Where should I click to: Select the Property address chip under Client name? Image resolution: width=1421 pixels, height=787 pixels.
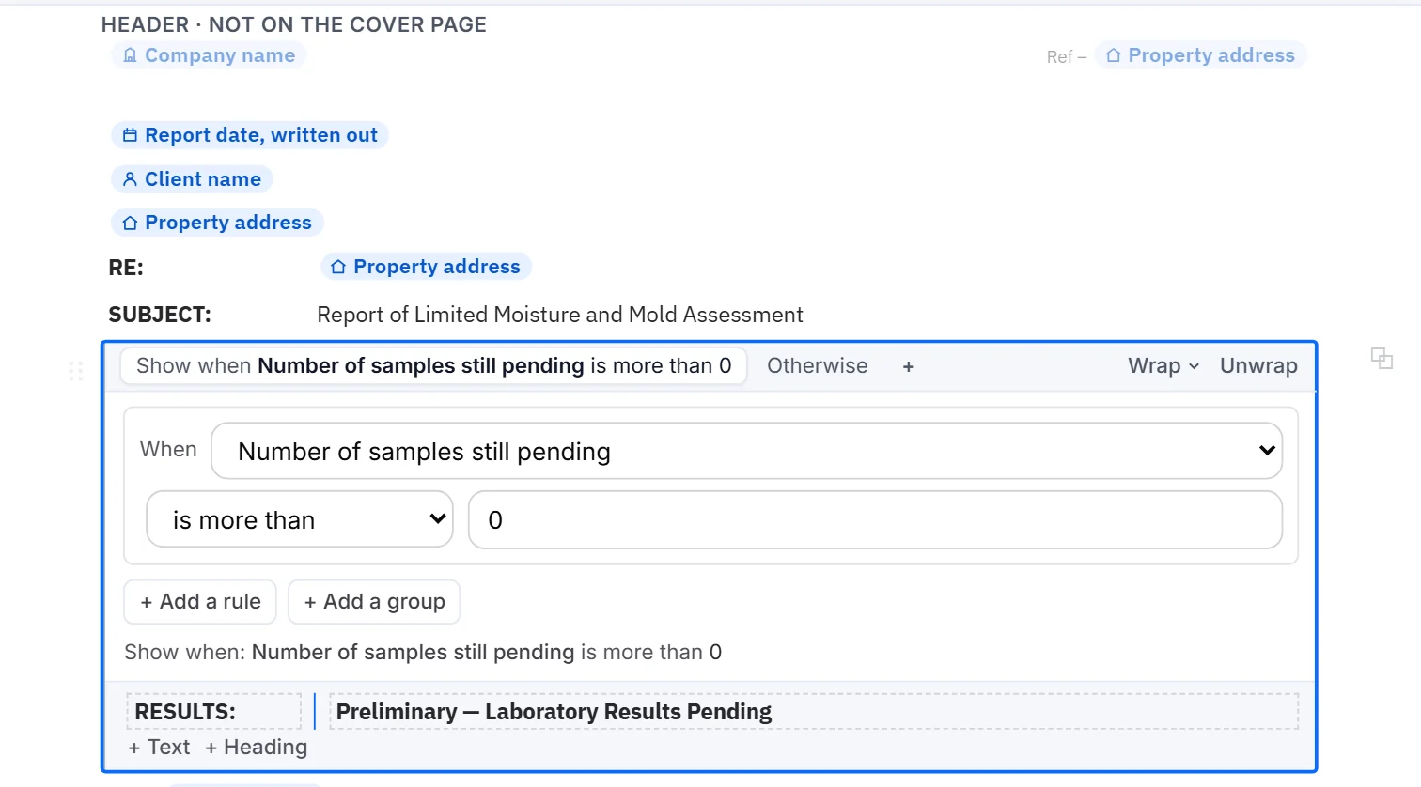click(x=218, y=223)
